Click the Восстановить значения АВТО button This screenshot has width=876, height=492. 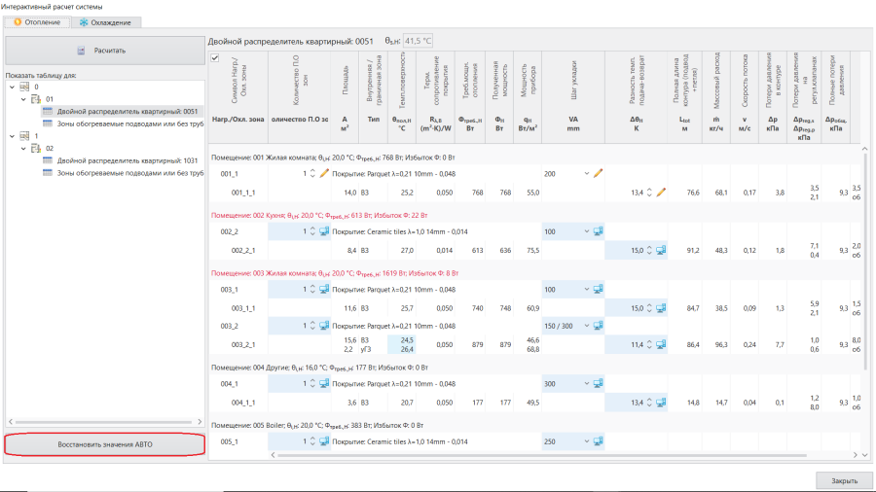(105, 444)
